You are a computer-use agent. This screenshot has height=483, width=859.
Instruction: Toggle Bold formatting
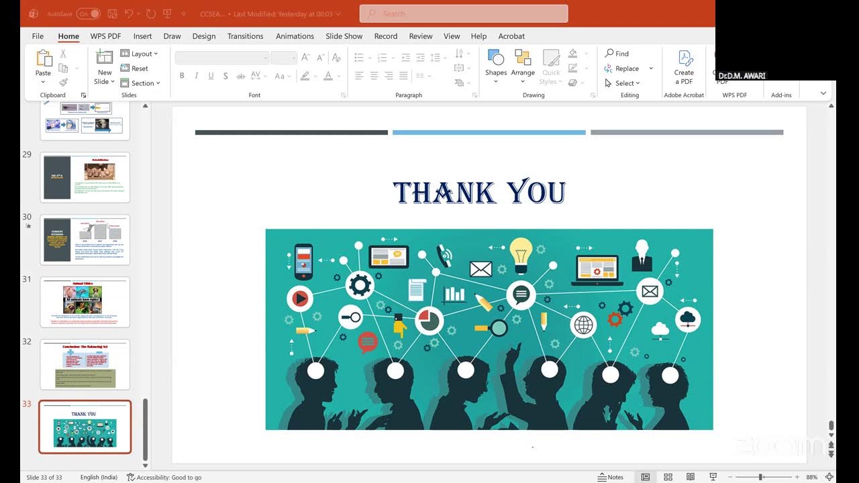181,76
